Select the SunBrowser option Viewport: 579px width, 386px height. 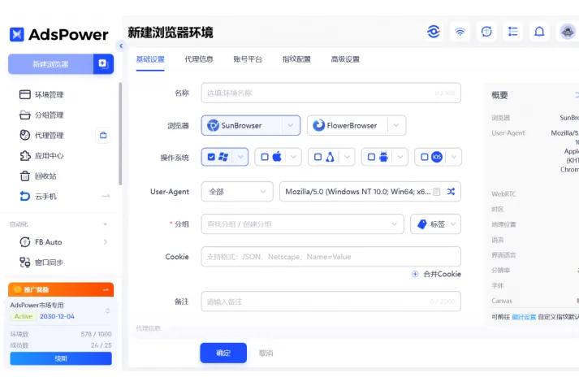tap(242, 125)
